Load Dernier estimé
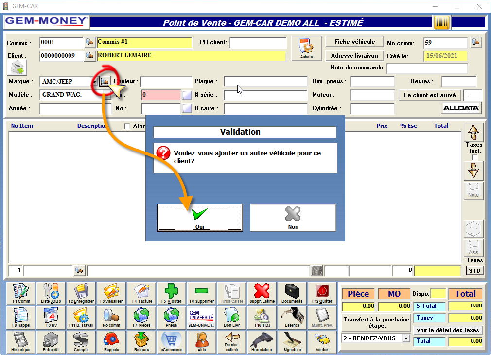The height and width of the screenshot is (355, 491). point(232,342)
